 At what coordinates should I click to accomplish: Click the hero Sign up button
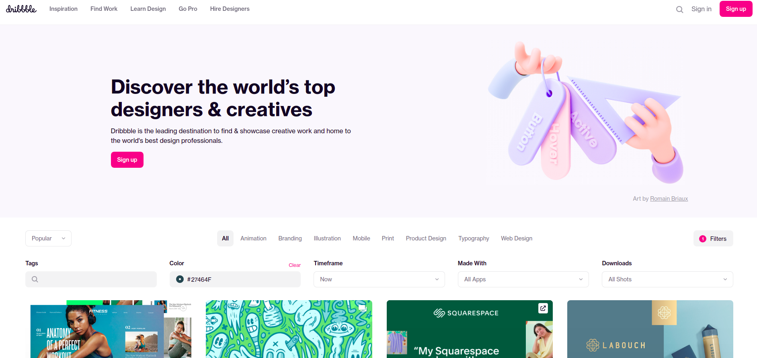click(x=127, y=160)
